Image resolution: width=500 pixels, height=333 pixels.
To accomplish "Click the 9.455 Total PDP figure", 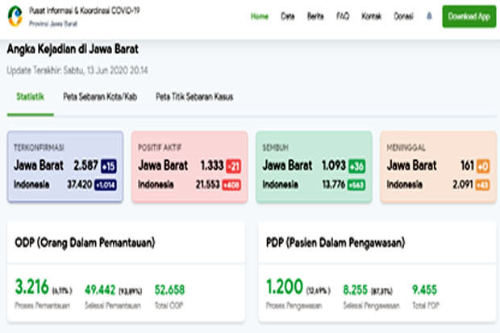I will pos(424,290).
